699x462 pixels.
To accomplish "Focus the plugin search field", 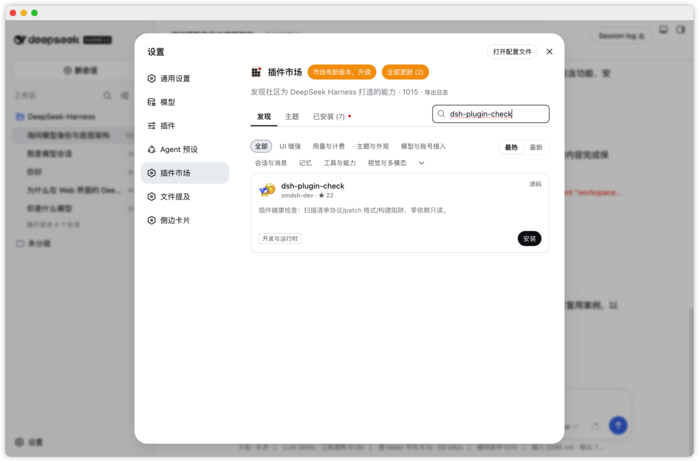I will pos(491,114).
